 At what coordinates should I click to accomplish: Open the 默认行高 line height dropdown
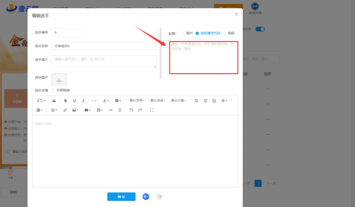pyautogui.click(x=178, y=101)
